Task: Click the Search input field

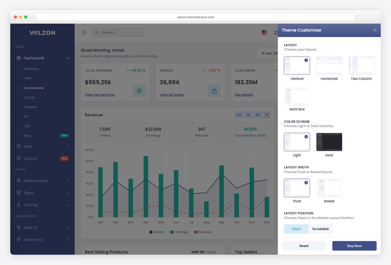Action: 118,33
